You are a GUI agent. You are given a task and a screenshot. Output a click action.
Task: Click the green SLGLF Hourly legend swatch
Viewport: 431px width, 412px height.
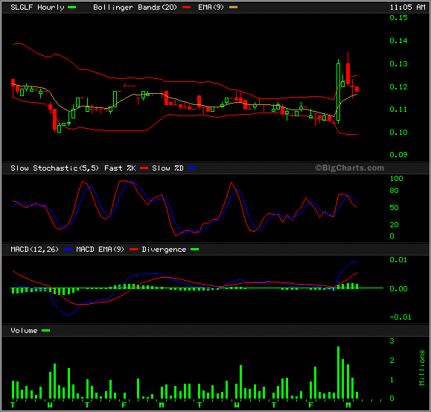coord(71,7)
